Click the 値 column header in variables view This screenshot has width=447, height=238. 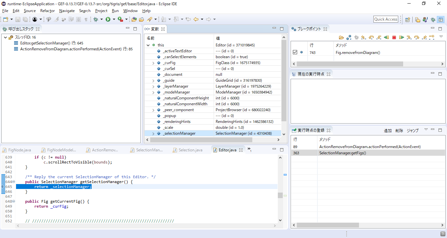click(218, 38)
